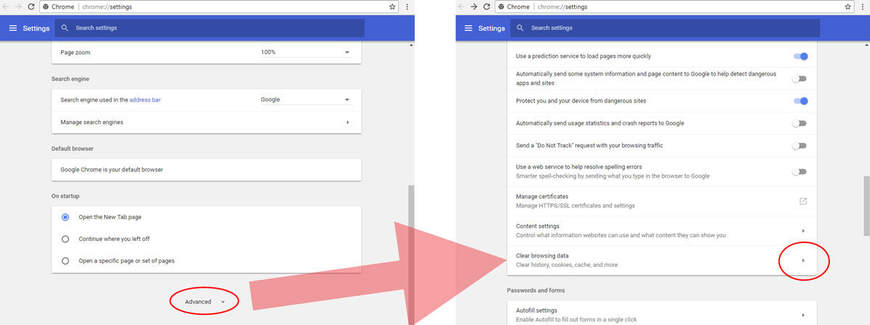Toggle sending system information to Google
Screen dimensions: 870x325
[x=800, y=78]
